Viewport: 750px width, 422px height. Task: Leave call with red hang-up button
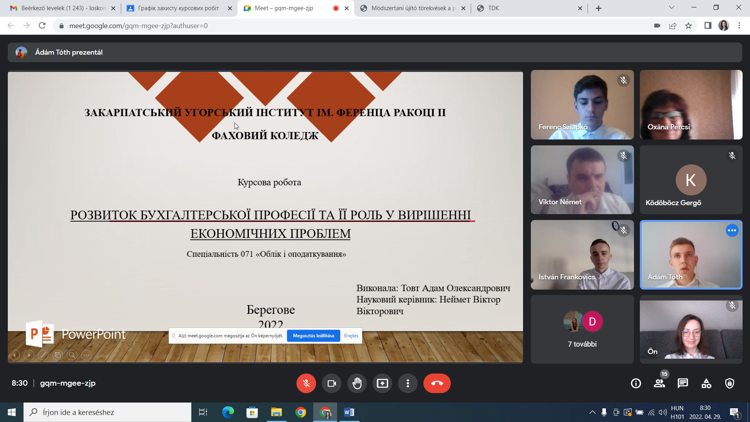(x=437, y=383)
